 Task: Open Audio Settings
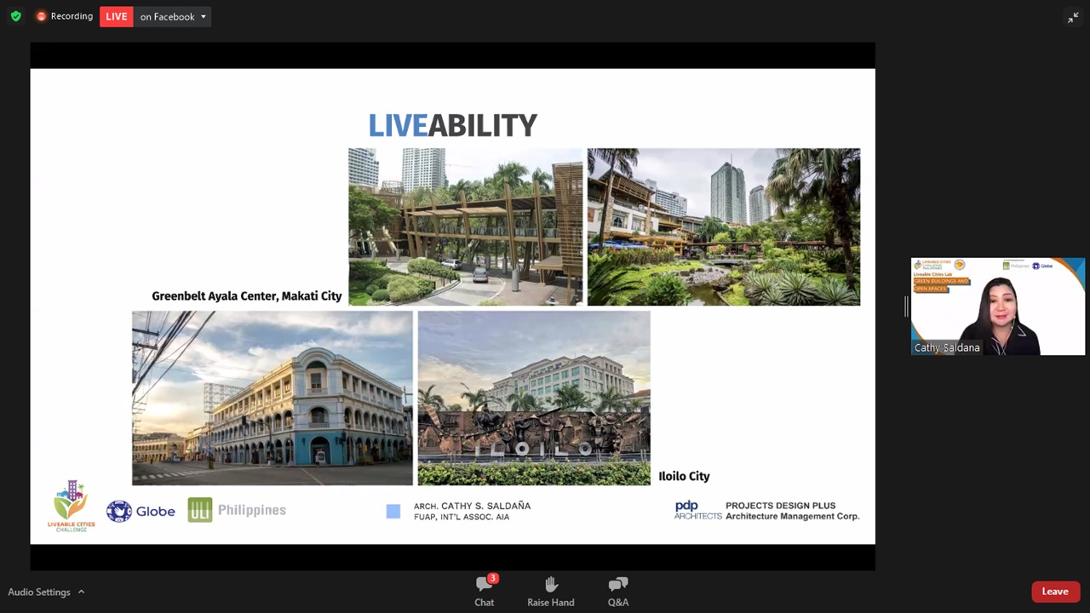39,592
